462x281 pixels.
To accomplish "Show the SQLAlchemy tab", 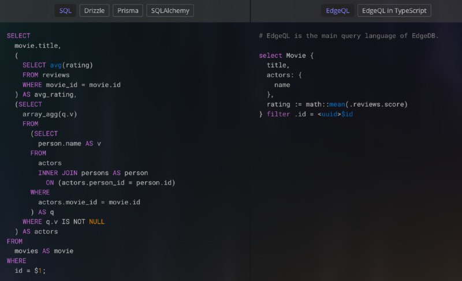I will pyautogui.click(x=170, y=10).
